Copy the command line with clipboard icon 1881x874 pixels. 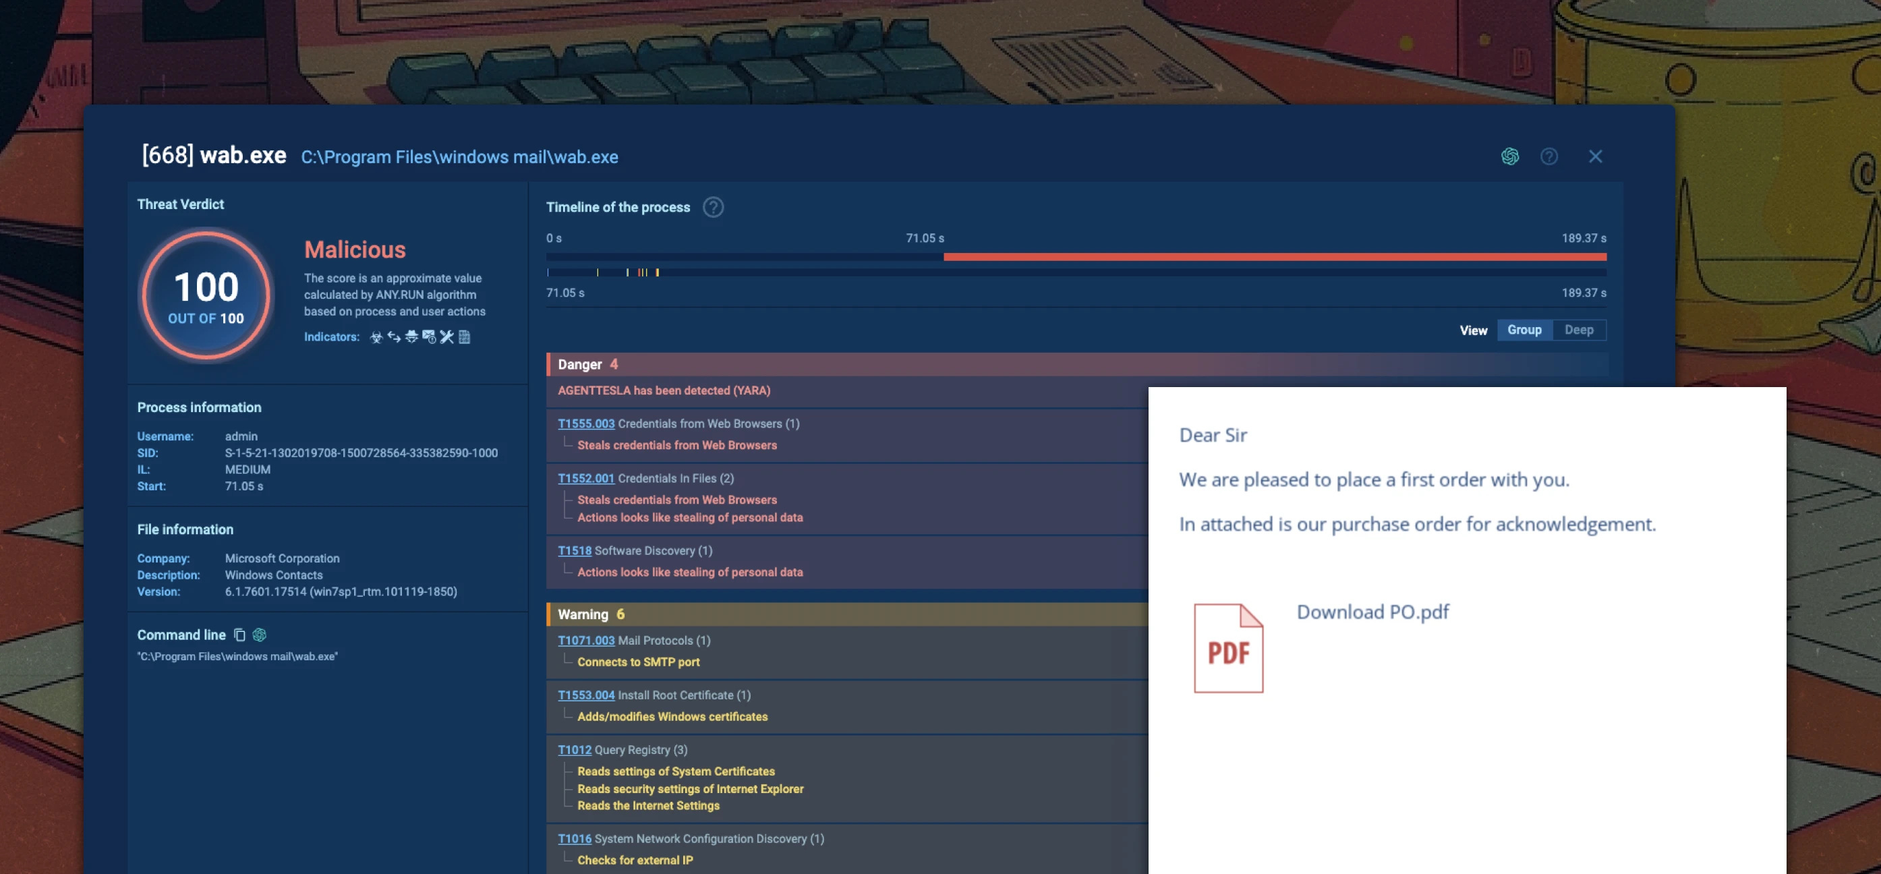[239, 635]
